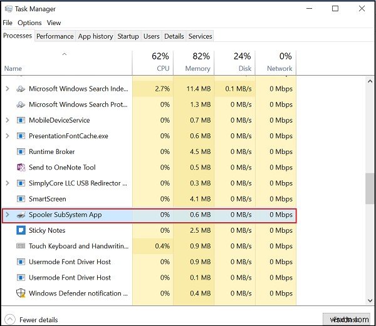376x326 pixels.
Task: Click the 11.4 MB memory value
Action: (x=199, y=89)
